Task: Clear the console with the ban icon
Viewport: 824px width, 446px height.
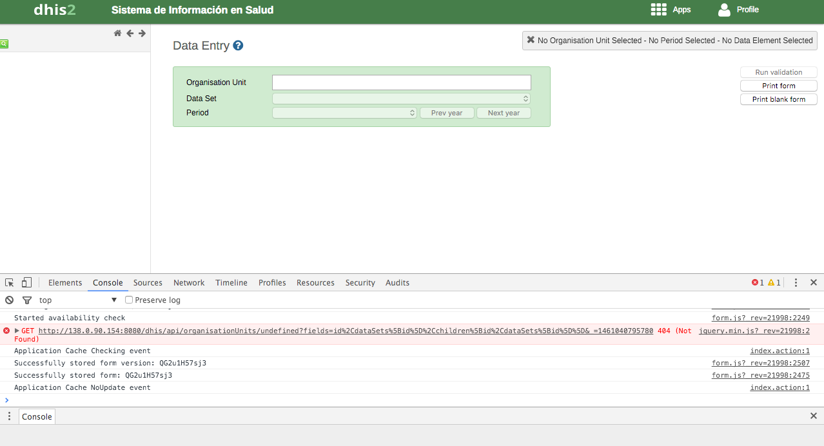Action: [10, 300]
